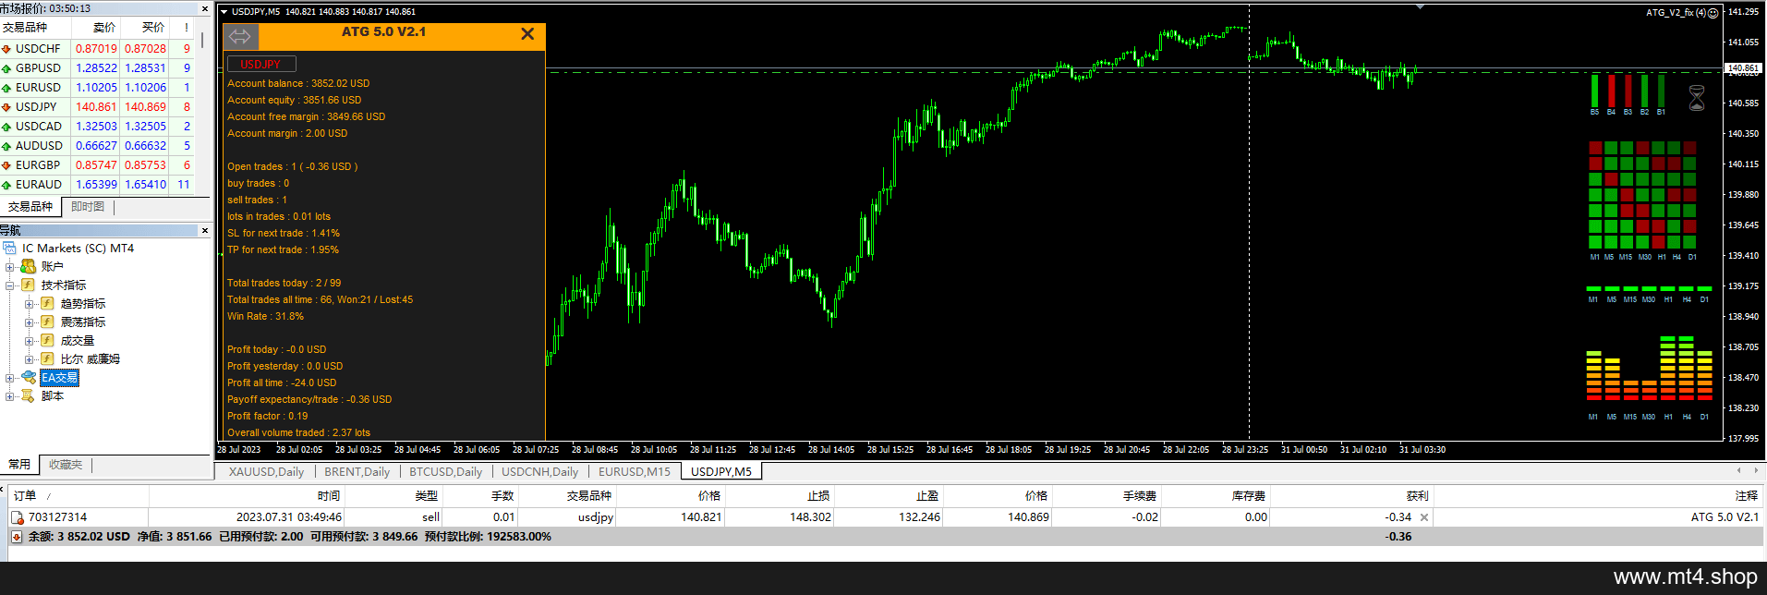Collapse the 技术指标 tree node

[x=10, y=285]
